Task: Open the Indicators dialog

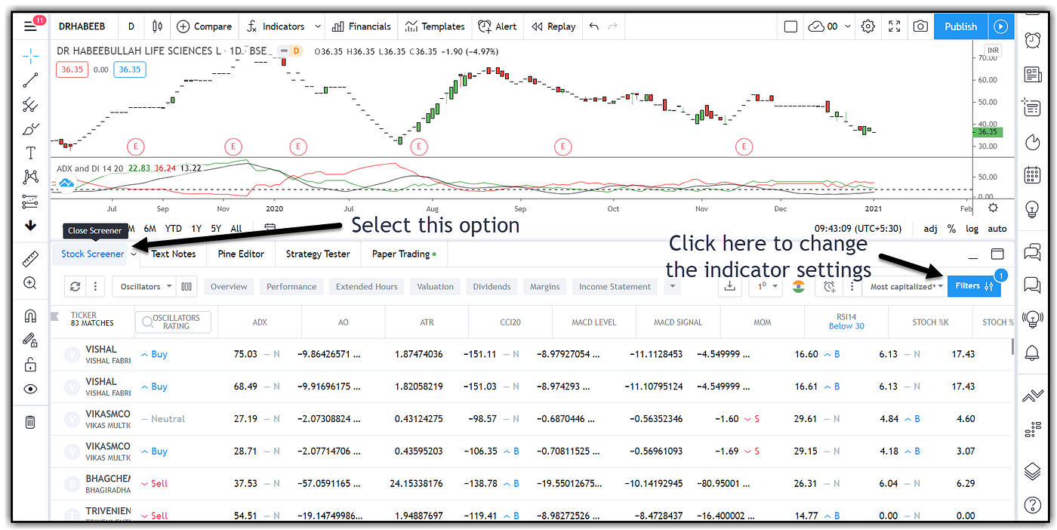Action: point(275,26)
